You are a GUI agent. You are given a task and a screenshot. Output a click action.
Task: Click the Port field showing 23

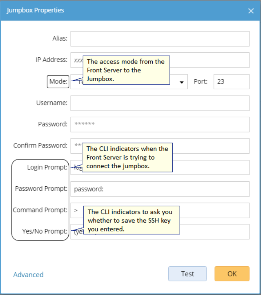[231, 82]
